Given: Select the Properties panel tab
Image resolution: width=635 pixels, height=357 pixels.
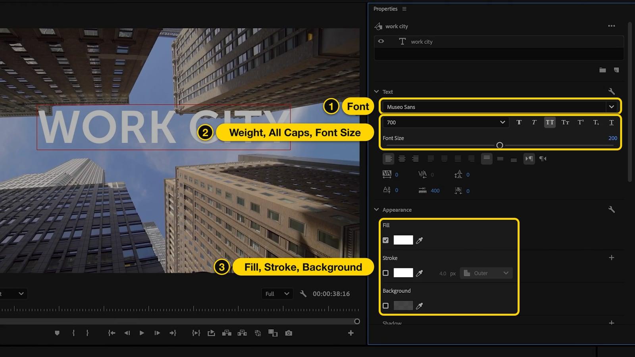Looking at the screenshot, I should tap(385, 9).
